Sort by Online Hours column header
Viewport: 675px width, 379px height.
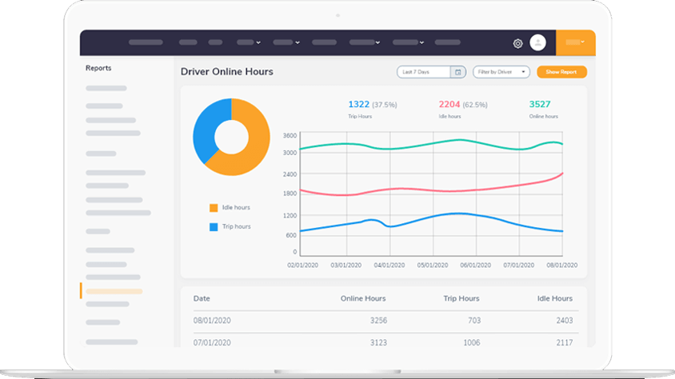[363, 298]
